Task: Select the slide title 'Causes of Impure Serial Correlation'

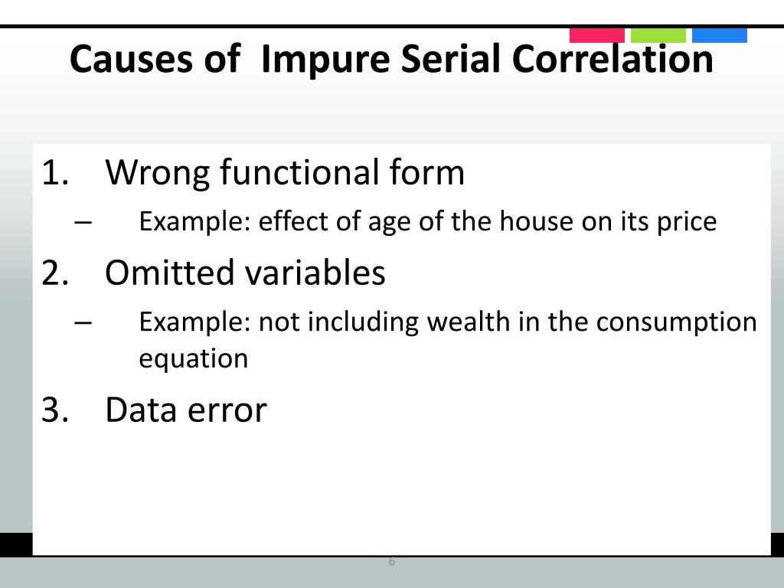Action: (x=391, y=59)
